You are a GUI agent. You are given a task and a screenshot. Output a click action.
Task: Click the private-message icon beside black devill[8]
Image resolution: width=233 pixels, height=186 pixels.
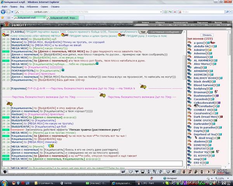tap(190, 81)
